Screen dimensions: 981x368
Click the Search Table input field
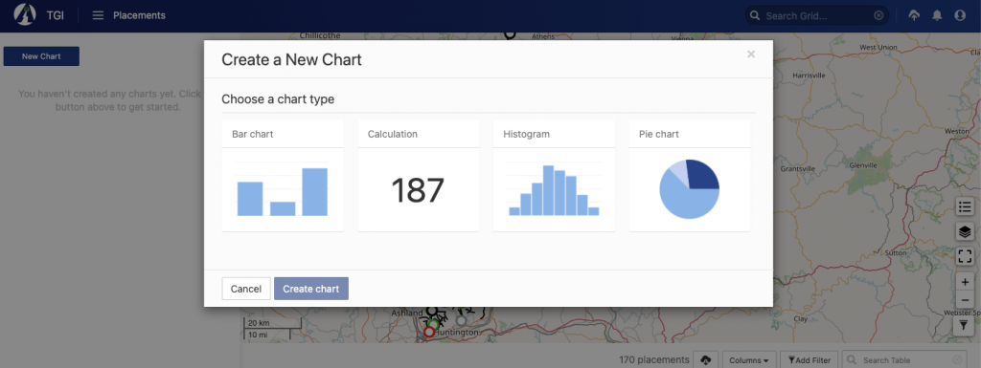(904, 360)
